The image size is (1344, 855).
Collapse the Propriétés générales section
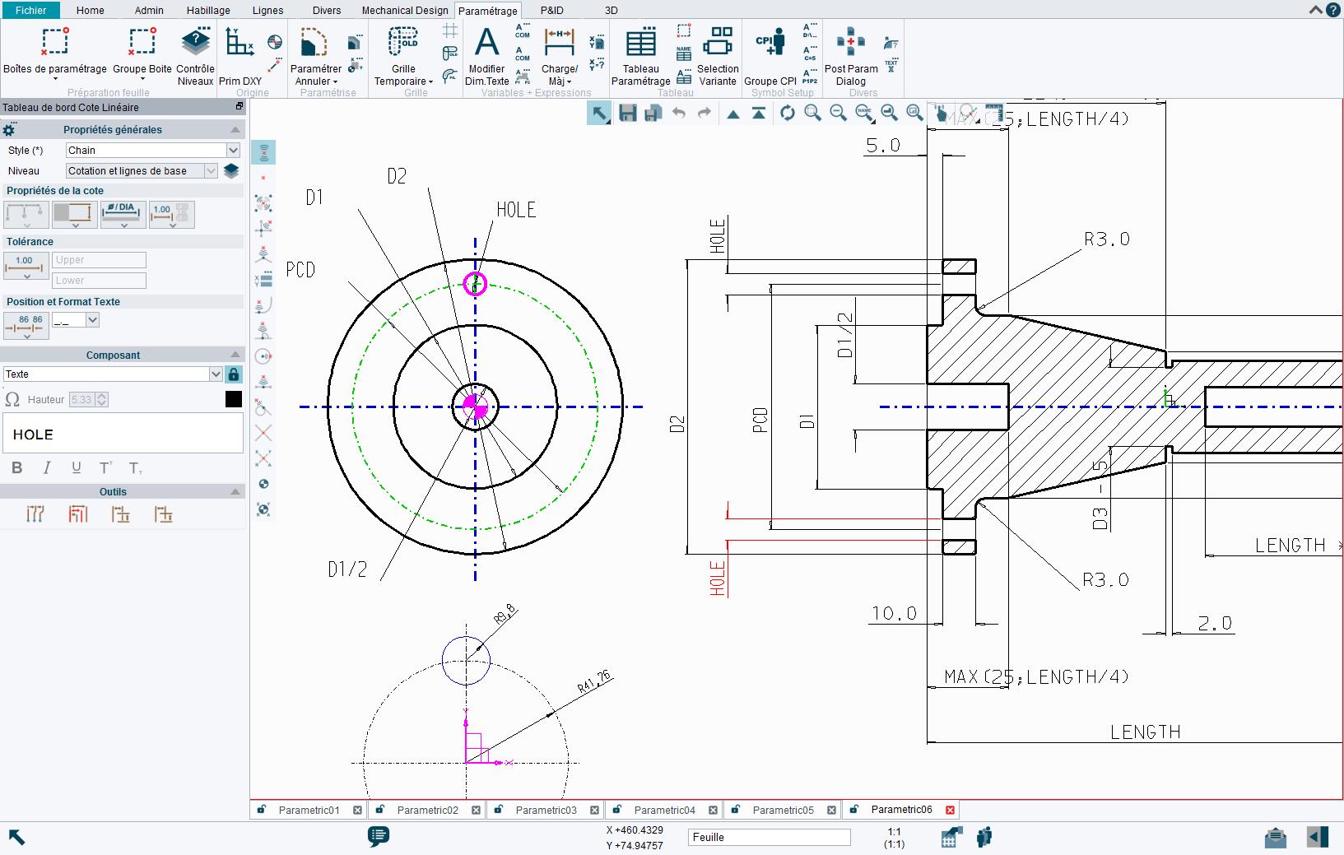235,129
